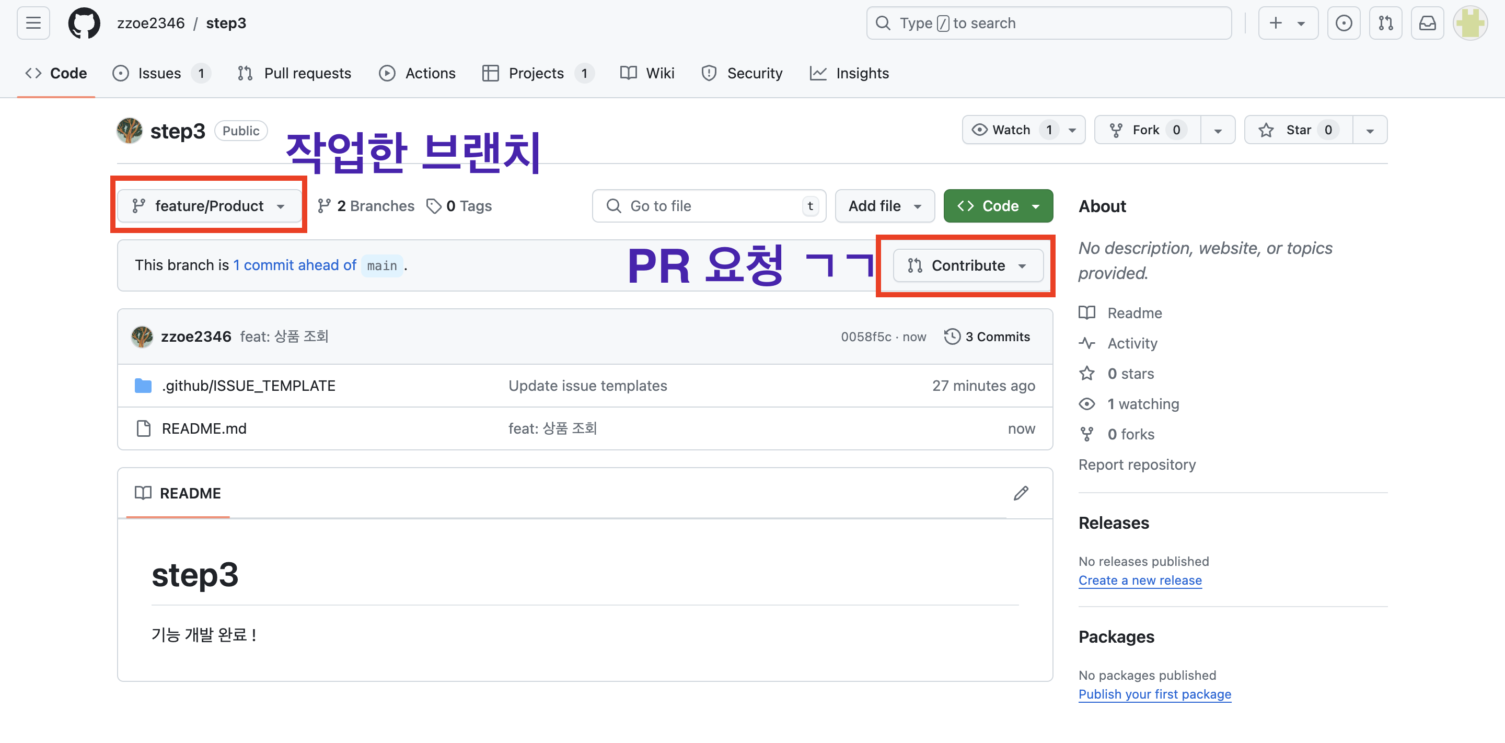This screenshot has height=743, width=1505.
Task: Open the user avatar menu
Action: [x=1470, y=24]
